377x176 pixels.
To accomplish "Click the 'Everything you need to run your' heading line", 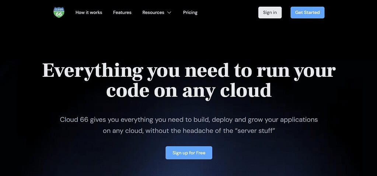I will (189, 71).
